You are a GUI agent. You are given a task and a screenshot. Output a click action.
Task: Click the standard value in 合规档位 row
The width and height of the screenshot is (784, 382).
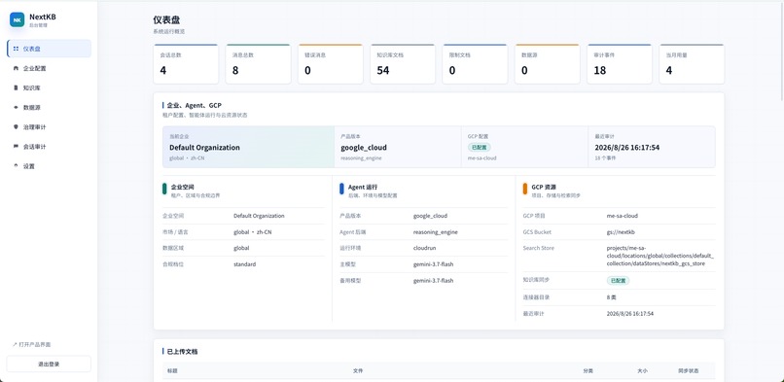point(244,264)
